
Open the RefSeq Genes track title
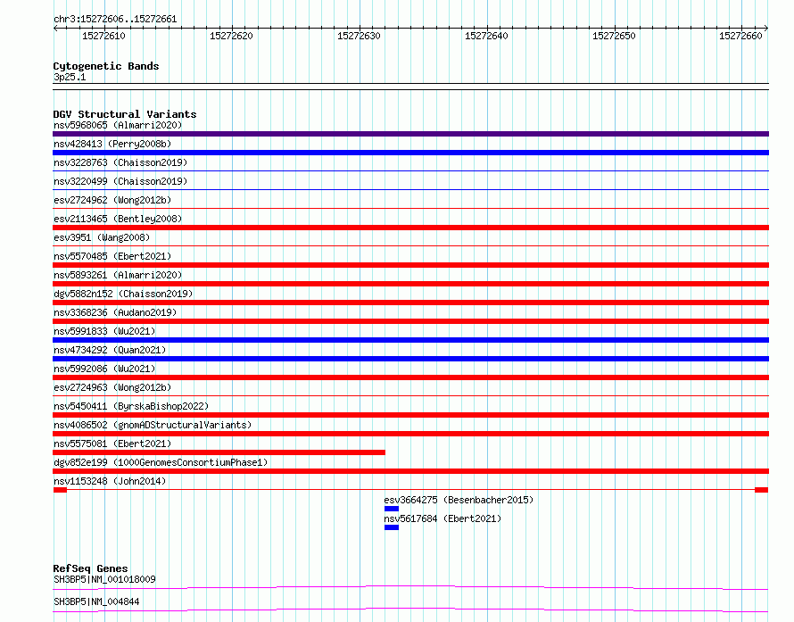(x=90, y=568)
